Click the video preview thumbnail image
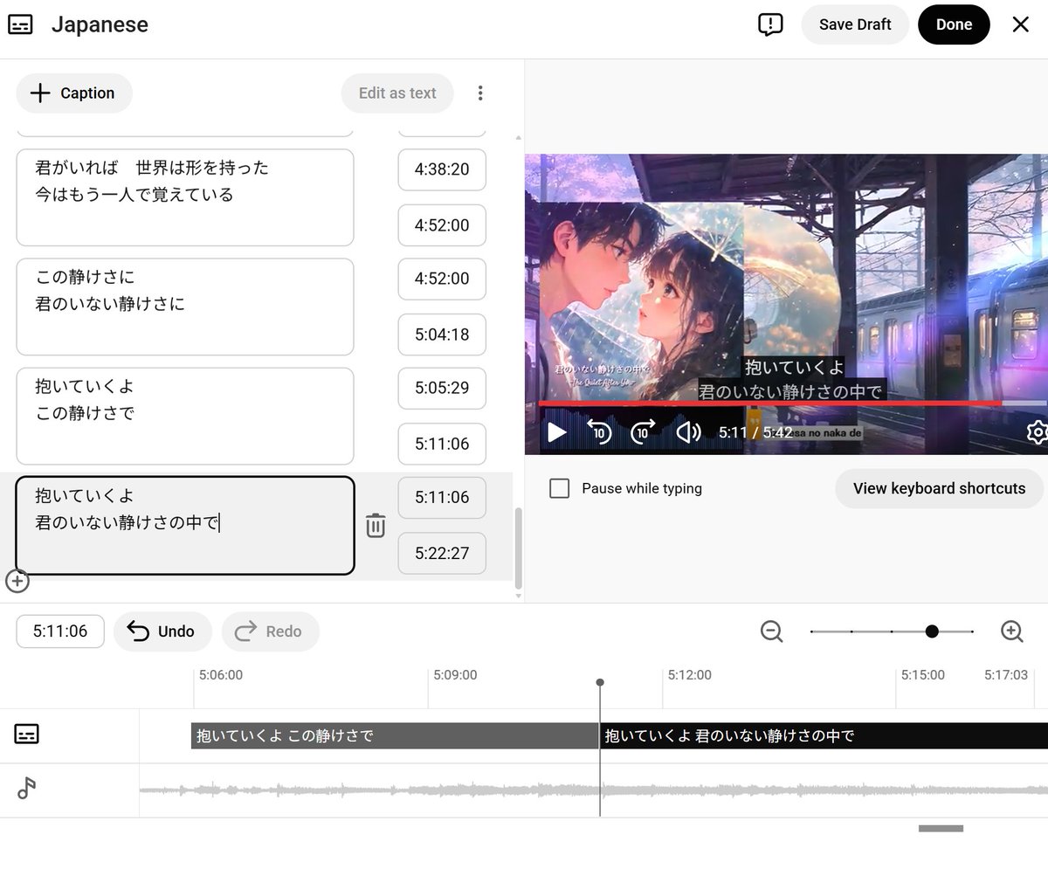This screenshot has width=1048, height=876. click(786, 304)
